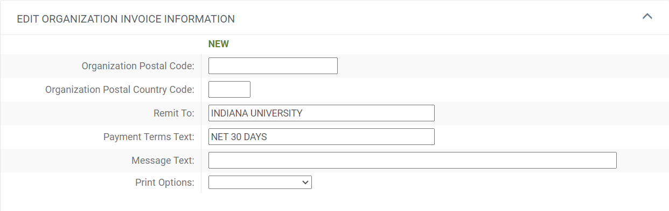The image size is (669, 211).
Task: Click the Message Text label
Action: click(163, 161)
